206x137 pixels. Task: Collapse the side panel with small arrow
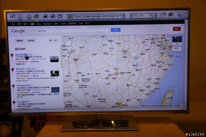60,40
